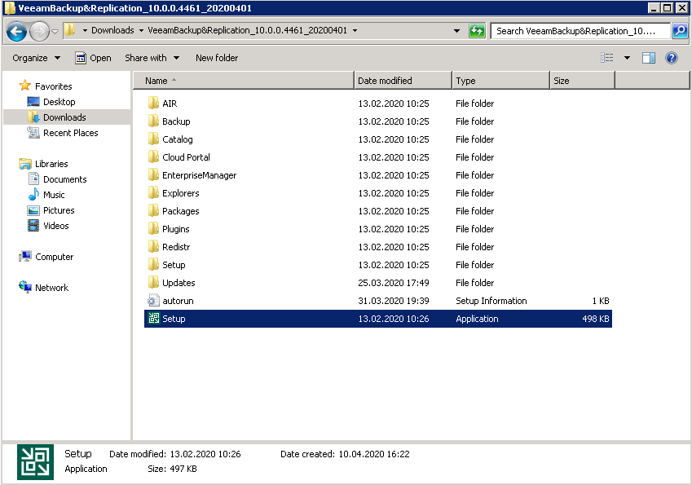Select the autorun setup information file
This screenshot has width=692, height=485.
point(177,301)
